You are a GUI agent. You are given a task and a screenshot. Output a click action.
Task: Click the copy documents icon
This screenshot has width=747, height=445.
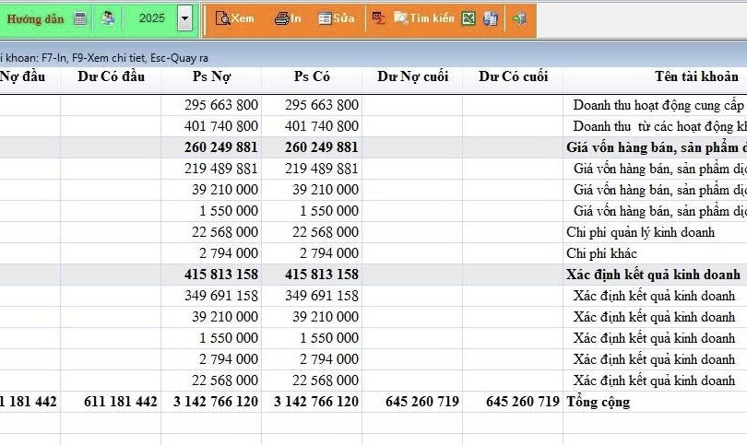click(x=490, y=18)
